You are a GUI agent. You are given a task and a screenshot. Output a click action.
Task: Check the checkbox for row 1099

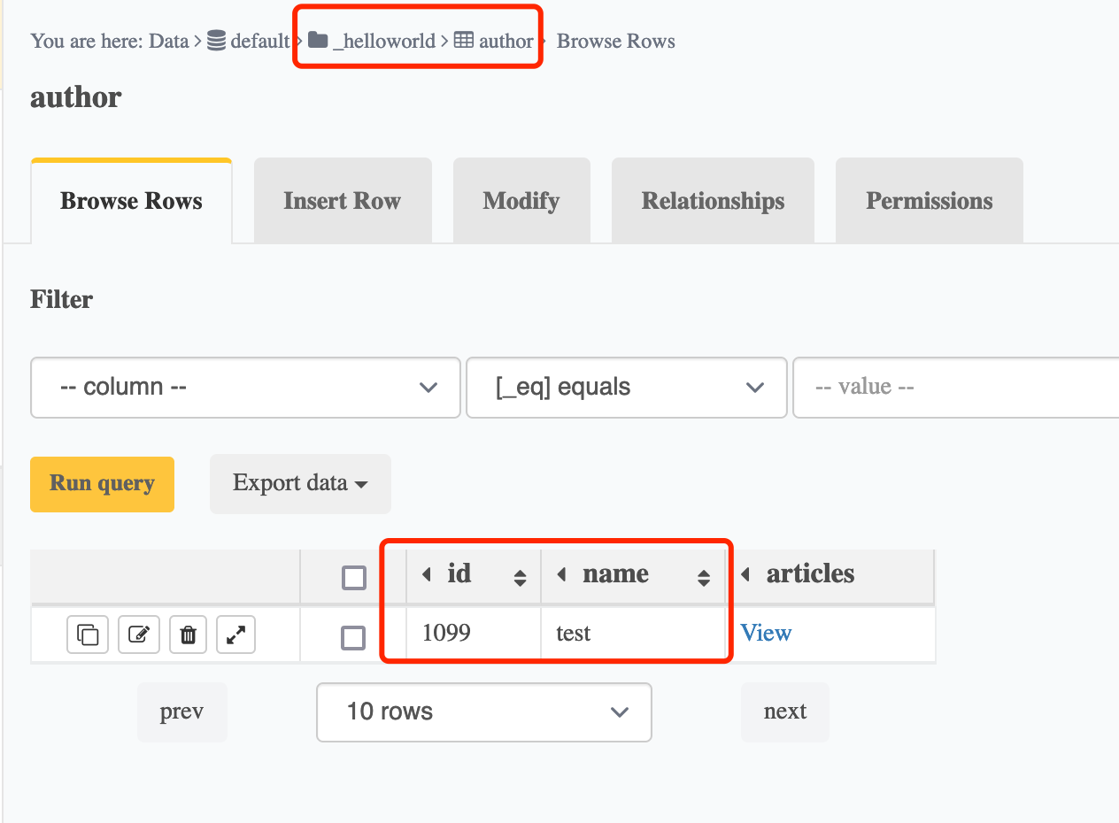tap(353, 637)
